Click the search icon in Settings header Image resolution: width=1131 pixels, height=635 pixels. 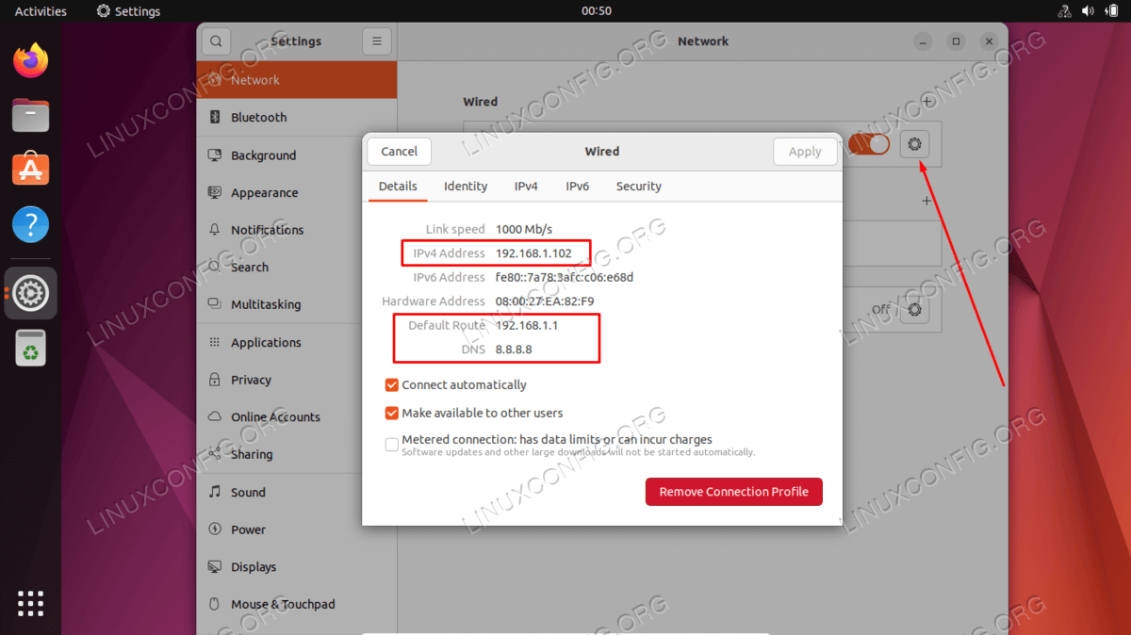(216, 41)
